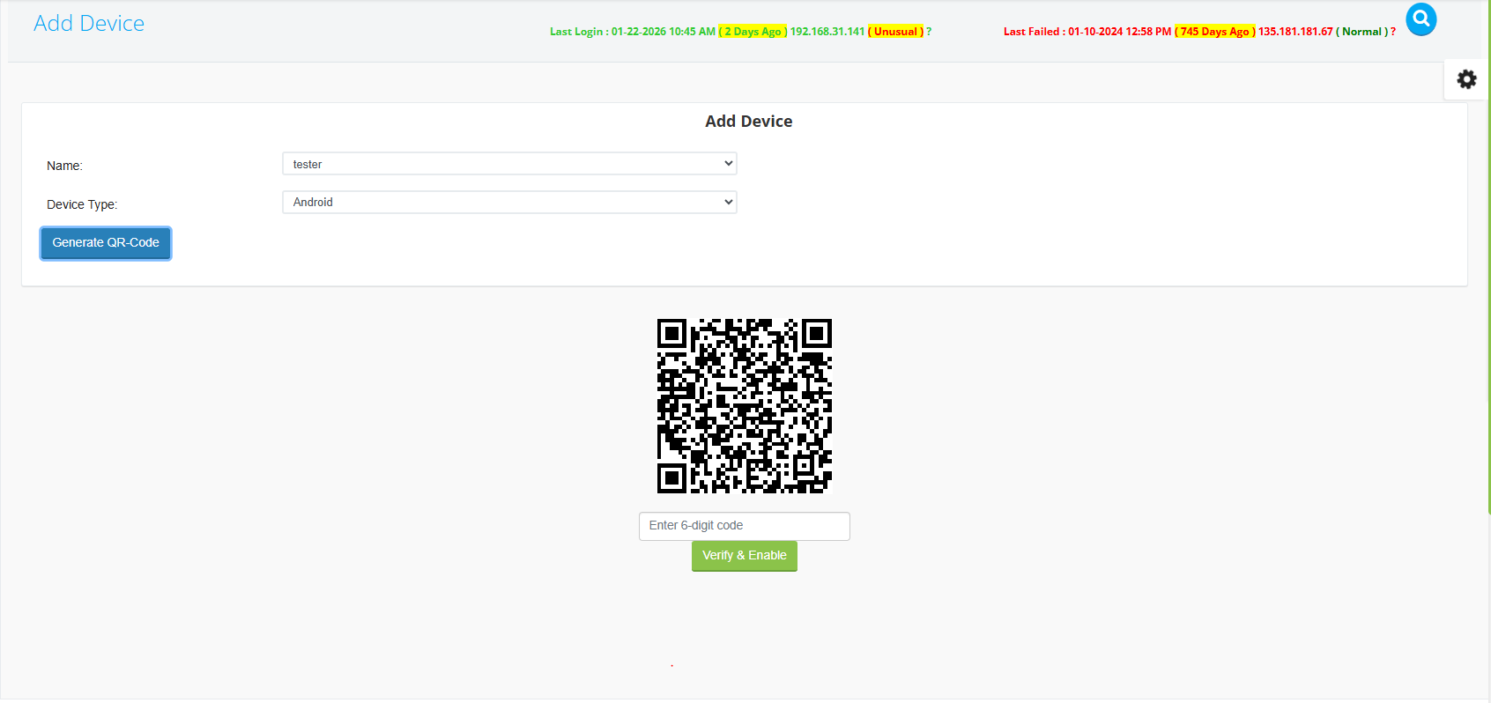The width and height of the screenshot is (1491, 703).
Task: Click the red question mark after Normal
Action: point(1393,32)
